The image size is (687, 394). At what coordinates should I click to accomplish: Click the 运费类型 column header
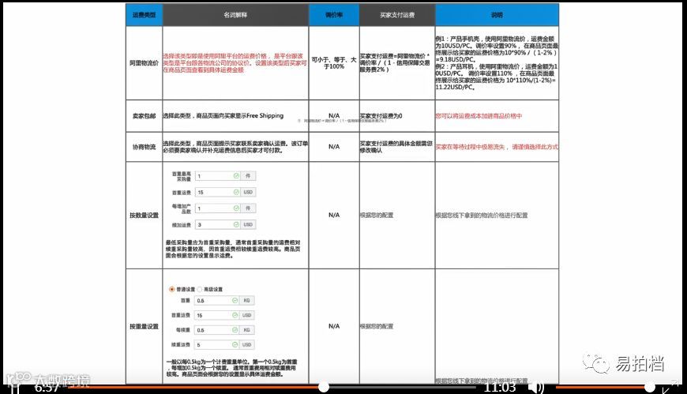pos(145,15)
